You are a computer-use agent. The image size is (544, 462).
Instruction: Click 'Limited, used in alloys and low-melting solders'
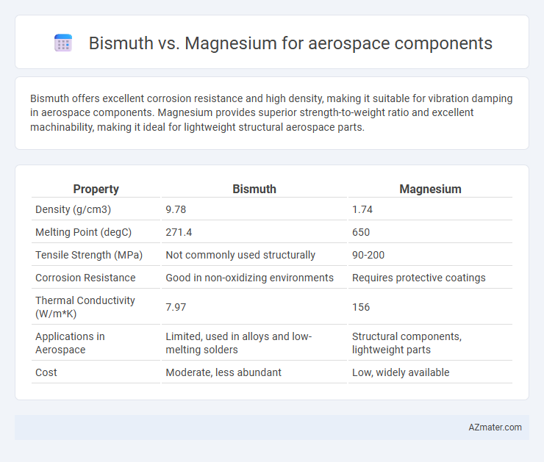point(239,343)
